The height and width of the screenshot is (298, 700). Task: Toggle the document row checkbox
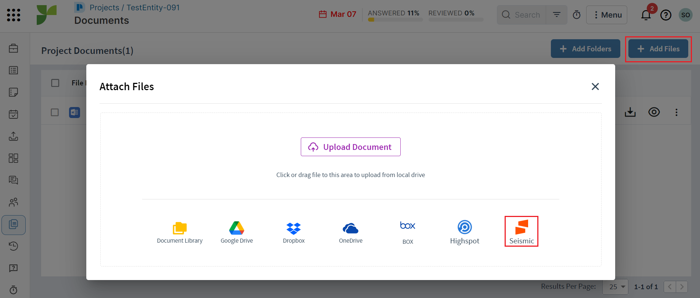pyautogui.click(x=55, y=112)
